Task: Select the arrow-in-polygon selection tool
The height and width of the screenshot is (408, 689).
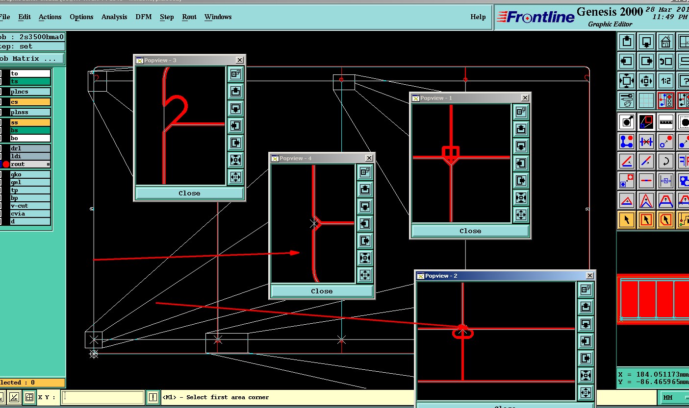Action: (x=665, y=220)
